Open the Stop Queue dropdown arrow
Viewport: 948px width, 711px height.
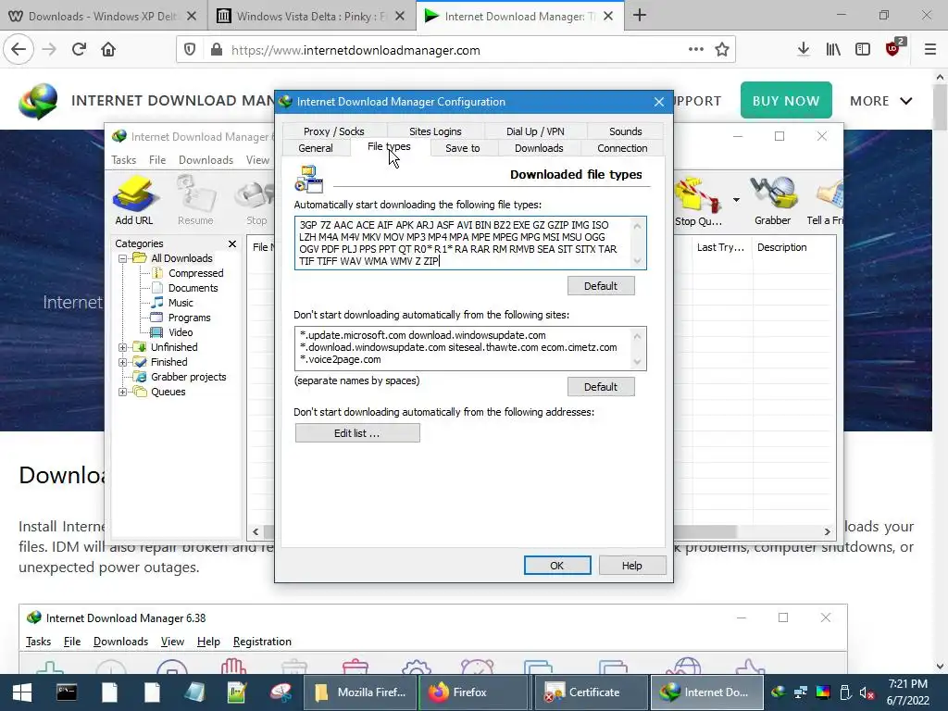736,200
